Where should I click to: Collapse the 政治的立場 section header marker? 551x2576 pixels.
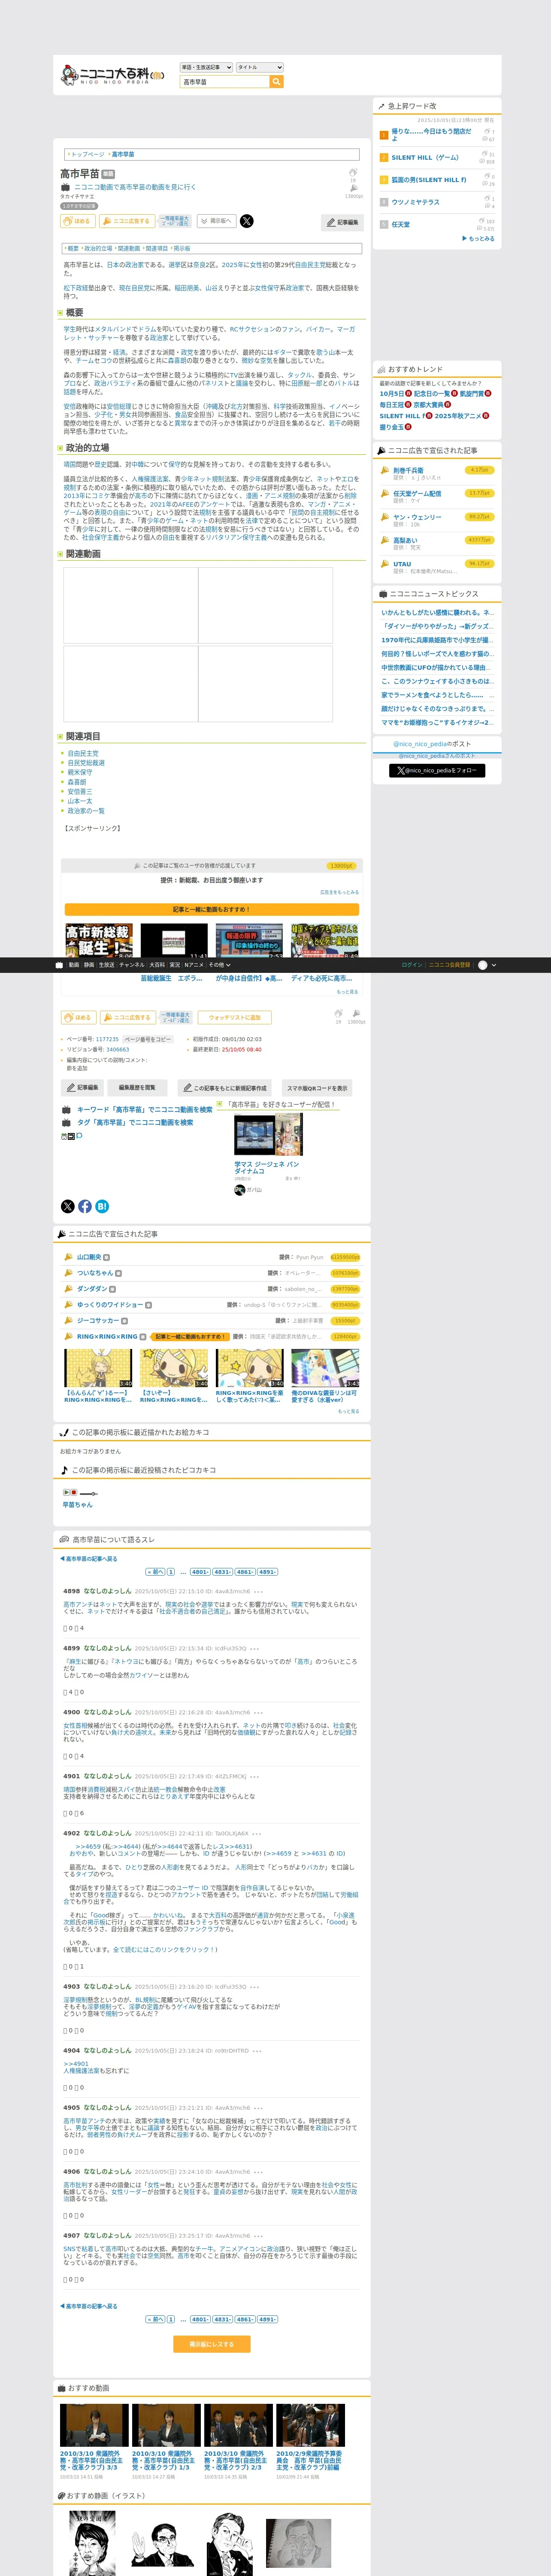tap(60, 448)
